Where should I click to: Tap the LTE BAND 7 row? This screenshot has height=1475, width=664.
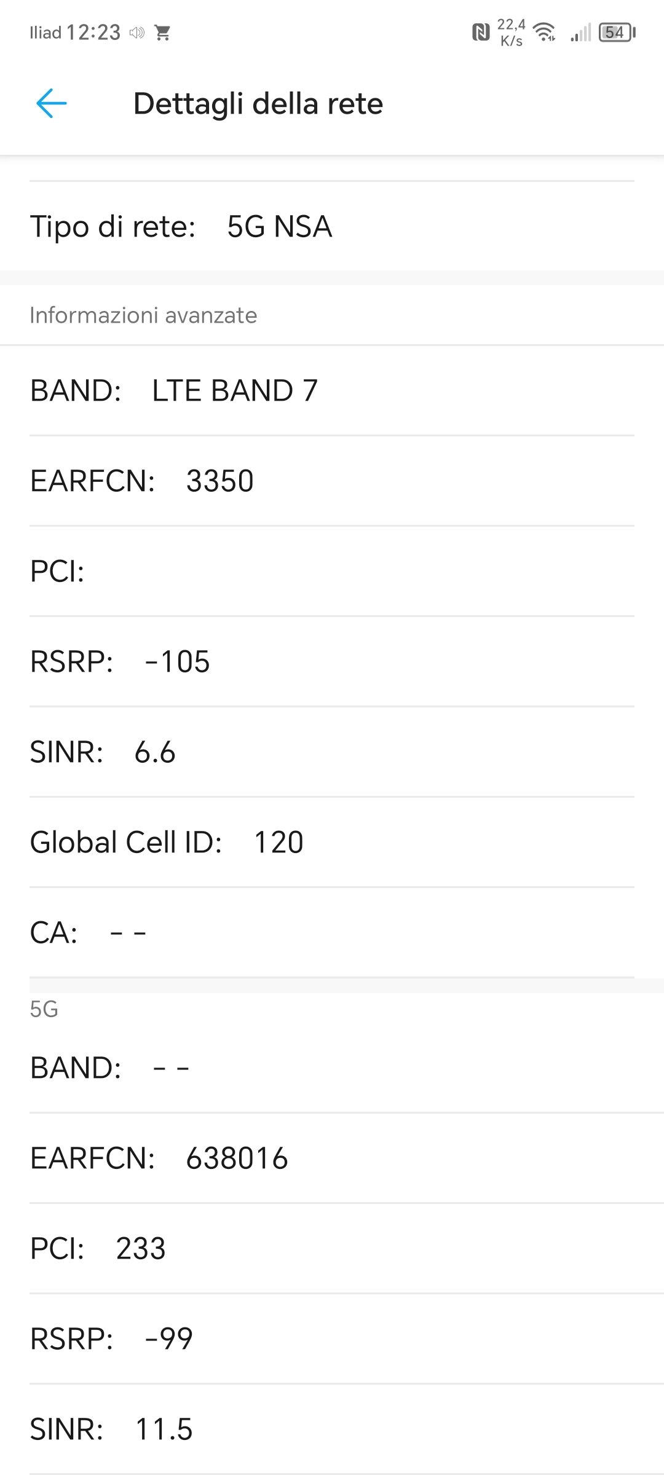pyautogui.click(x=332, y=390)
